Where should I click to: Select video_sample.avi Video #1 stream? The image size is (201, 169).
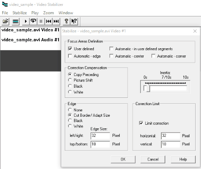[x=30, y=30]
